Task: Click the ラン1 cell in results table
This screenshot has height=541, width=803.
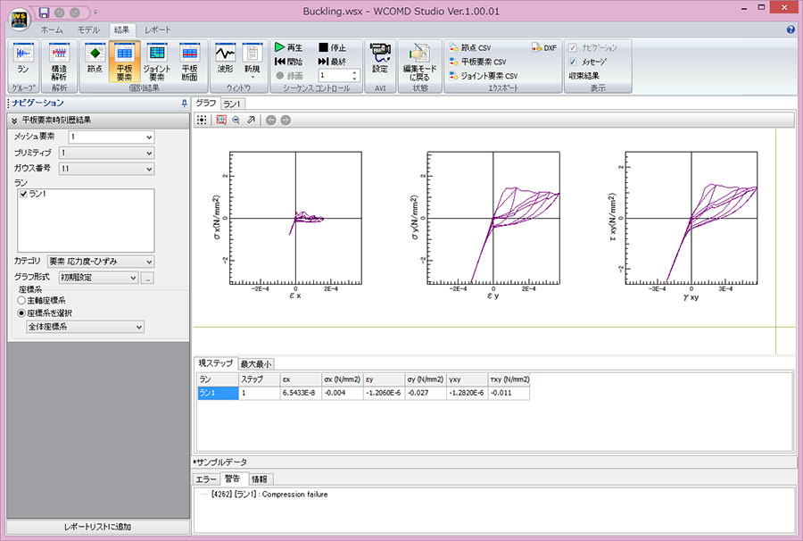Action: click(x=217, y=393)
